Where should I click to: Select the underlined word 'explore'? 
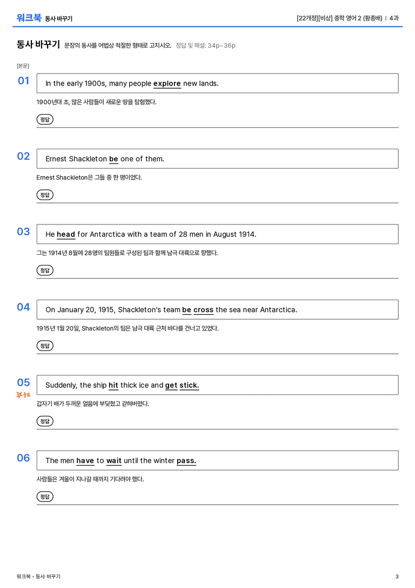167,84
